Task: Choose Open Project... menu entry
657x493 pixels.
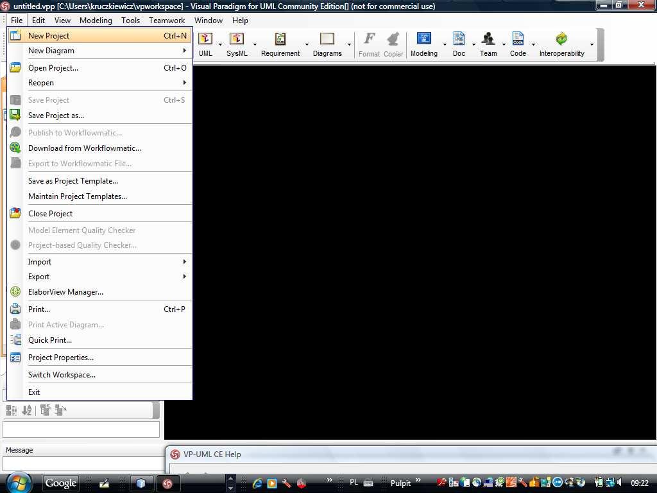Action: tap(99, 68)
